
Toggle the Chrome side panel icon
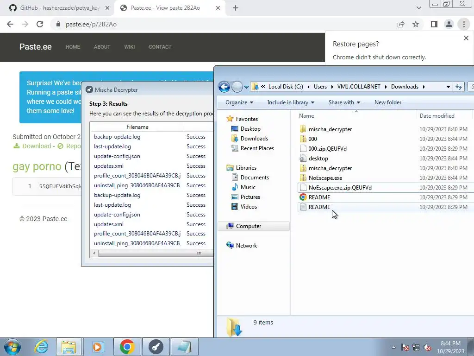(434, 24)
